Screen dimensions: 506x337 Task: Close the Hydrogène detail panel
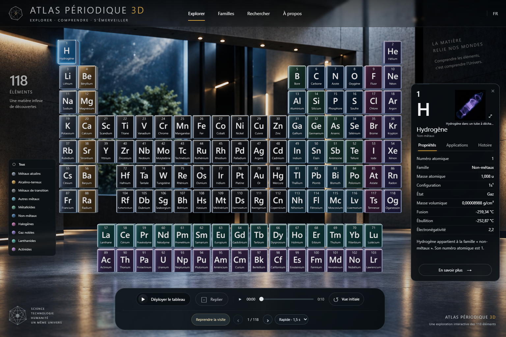[x=493, y=91]
